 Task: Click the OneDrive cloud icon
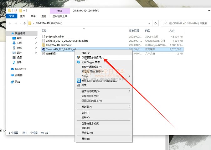[x=13, y=69]
